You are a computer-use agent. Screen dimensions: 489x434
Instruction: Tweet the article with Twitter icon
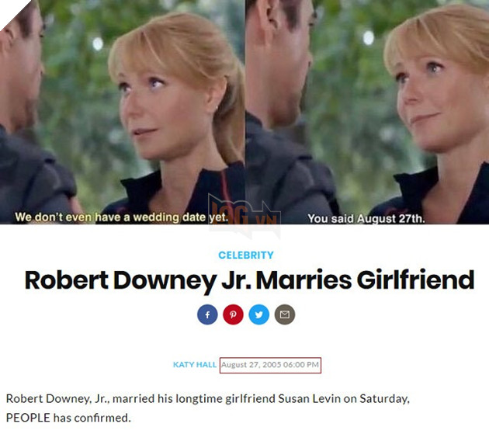(258, 314)
